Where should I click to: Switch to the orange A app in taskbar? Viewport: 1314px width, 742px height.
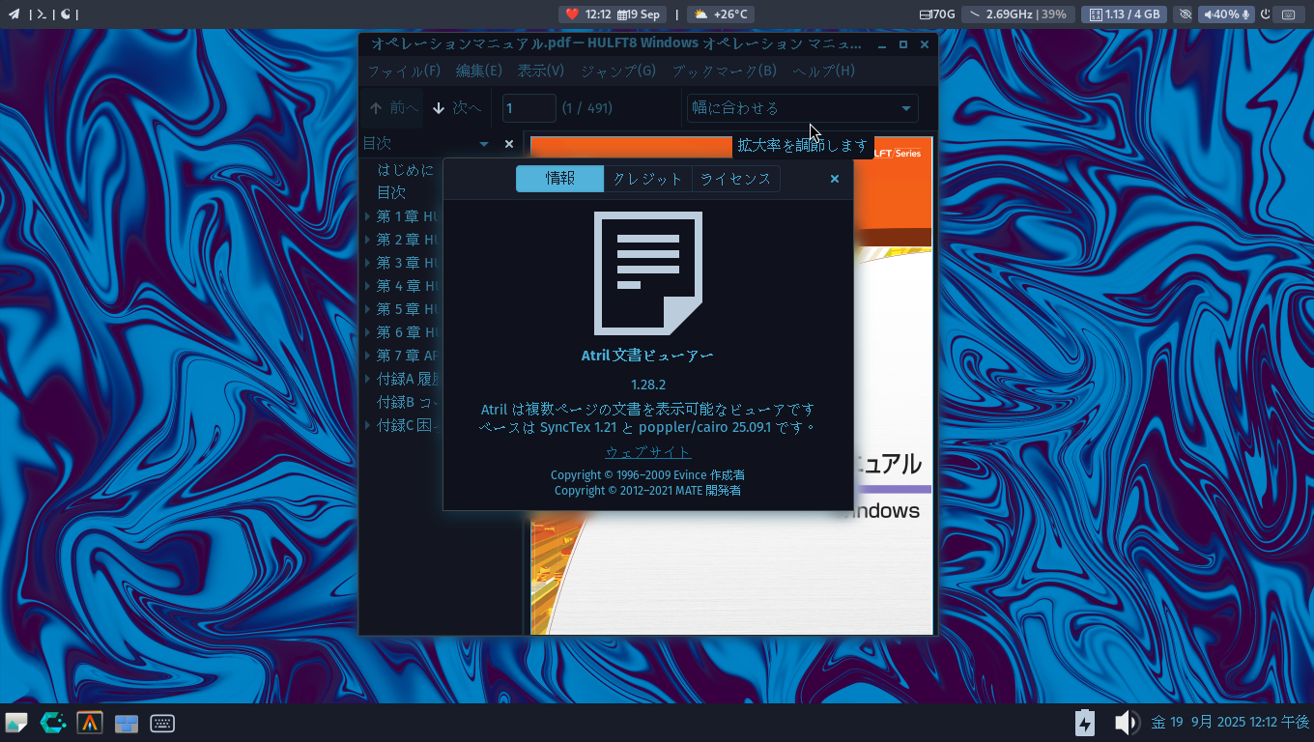tap(90, 723)
